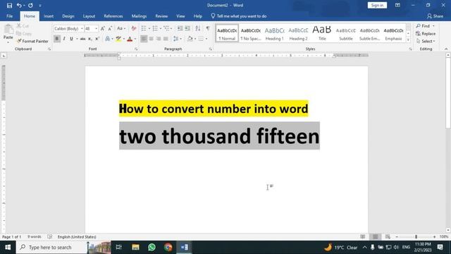Switch to the Insert tab
Viewport: 451px width, 254px height.
tap(49, 16)
